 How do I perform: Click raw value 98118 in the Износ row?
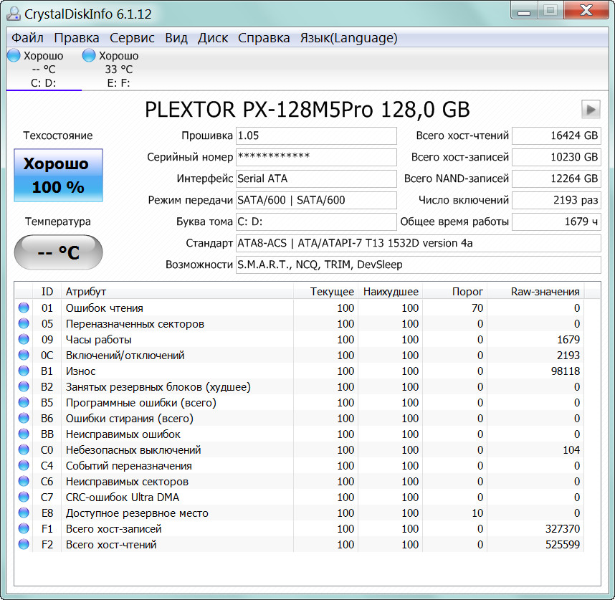(566, 371)
